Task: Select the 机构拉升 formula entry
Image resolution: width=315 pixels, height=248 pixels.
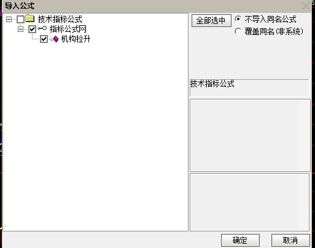Action: [x=76, y=39]
